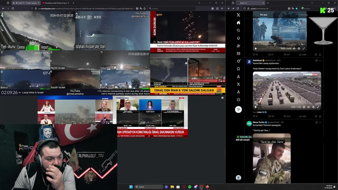338x190 pixels.
Task: Open extensions icon in left browser toolbar
Action: coord(217,8)
